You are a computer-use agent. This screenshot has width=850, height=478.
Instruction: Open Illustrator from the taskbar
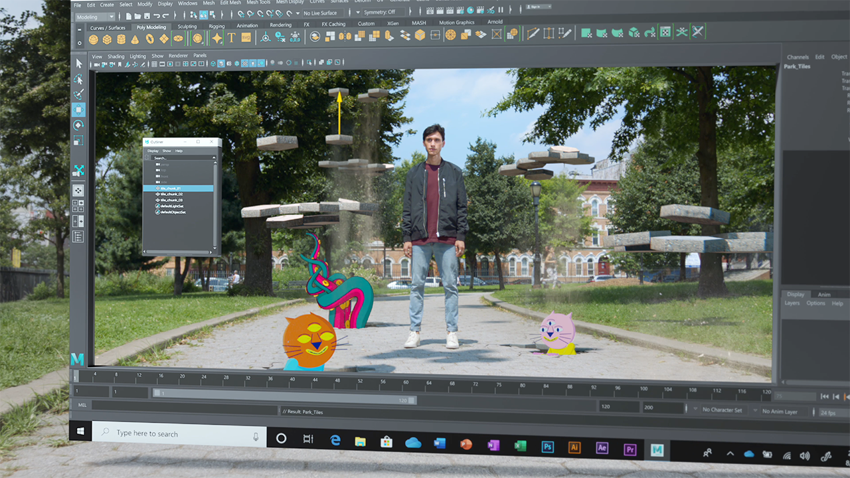(x=575, y=447)
